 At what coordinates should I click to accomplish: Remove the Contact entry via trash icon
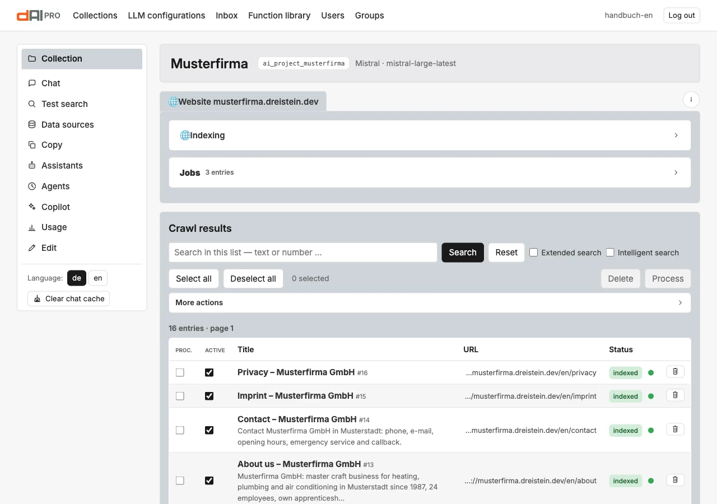pyautogui.click(x=675, y=430)
